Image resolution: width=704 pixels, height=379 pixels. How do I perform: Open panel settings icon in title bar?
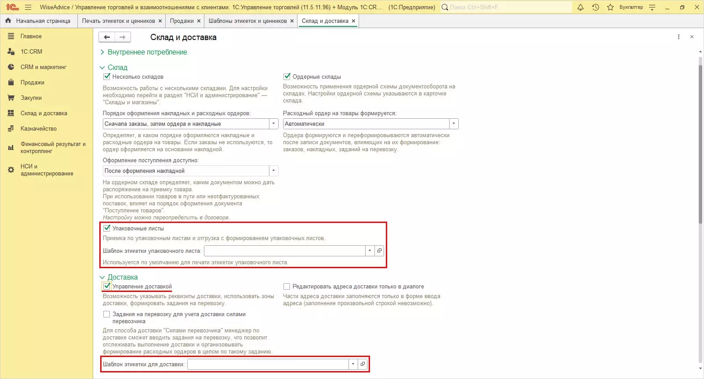tap(652, 7)
